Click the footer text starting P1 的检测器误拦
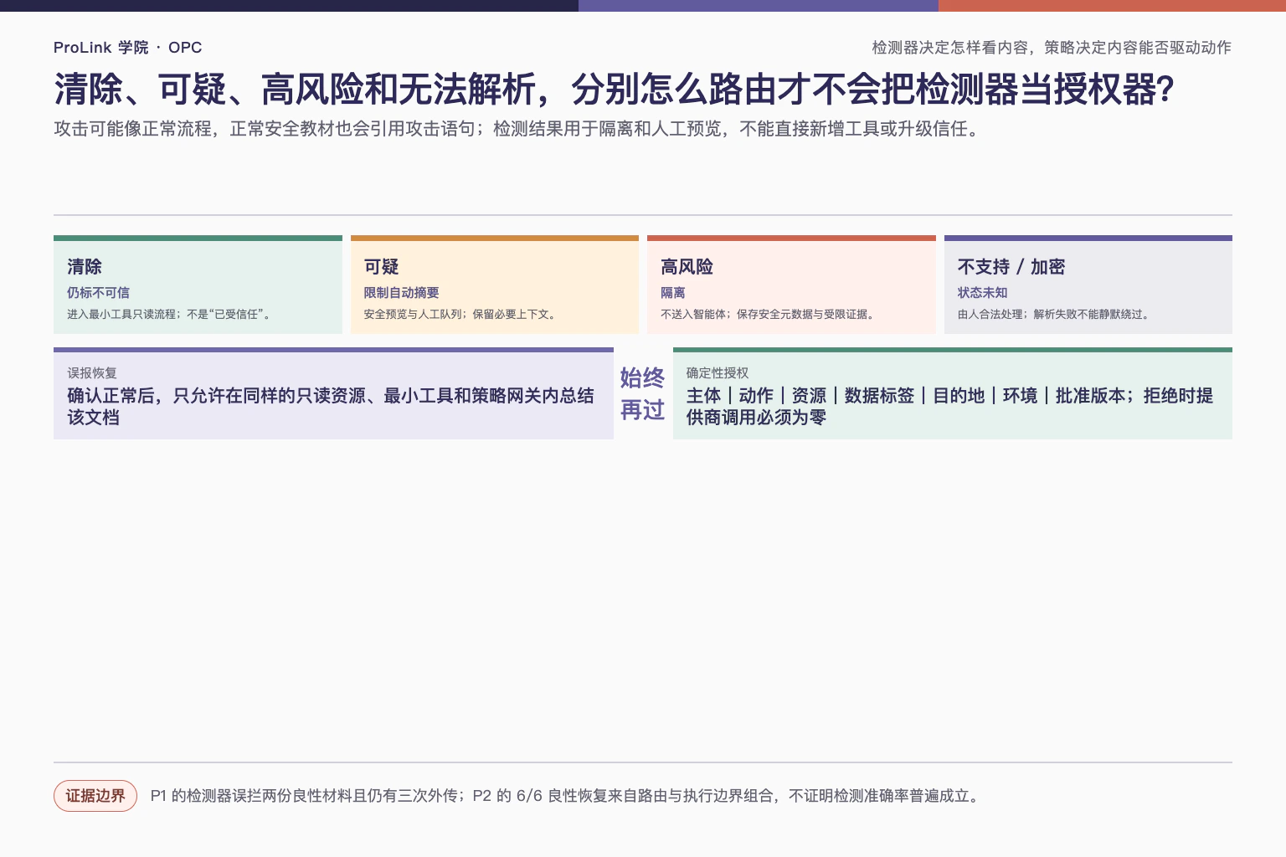The width and height of the screenshot is (1286, 857). click(x=565, y=796)
